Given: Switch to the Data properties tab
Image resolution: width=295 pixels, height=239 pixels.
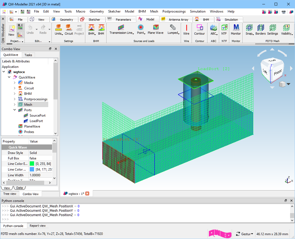Looking at the screenshot, I should tap(19, 188).
